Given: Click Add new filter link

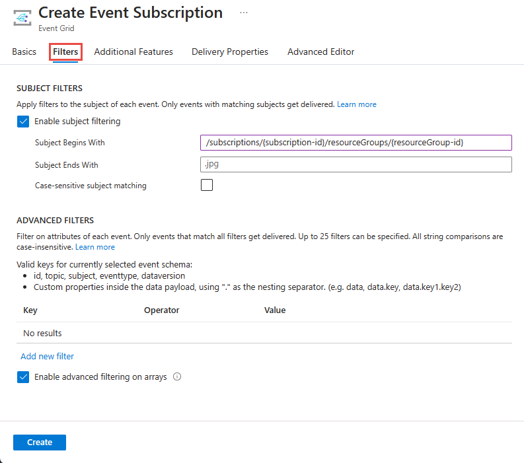Looking at the screenshot, I should click(x=47, y=356).
